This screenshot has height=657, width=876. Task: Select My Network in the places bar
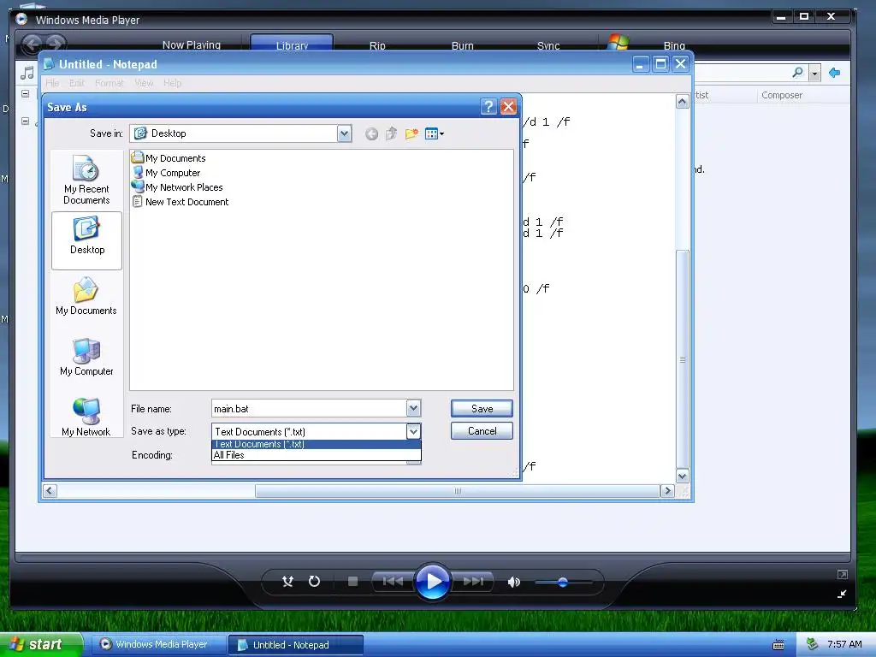(86, 417)
